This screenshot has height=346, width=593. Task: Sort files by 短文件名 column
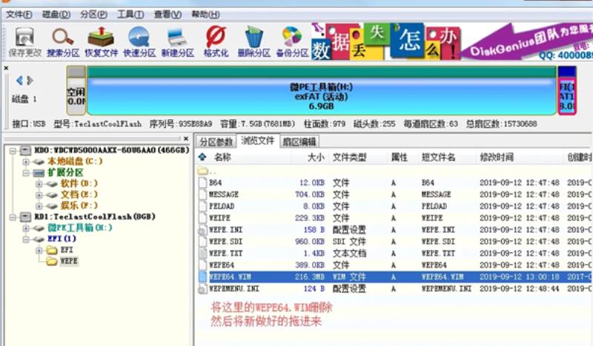click(x=438, y=157)
